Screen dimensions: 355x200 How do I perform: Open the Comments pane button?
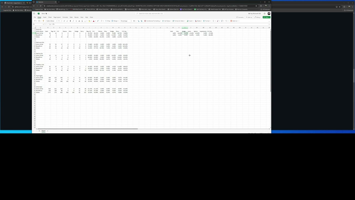(x=240, y=17)
